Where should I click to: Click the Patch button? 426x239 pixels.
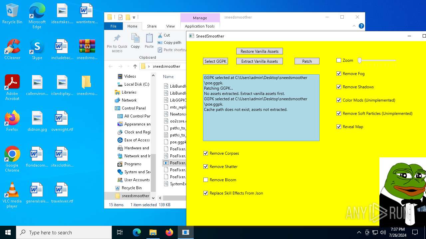point(307,61)
